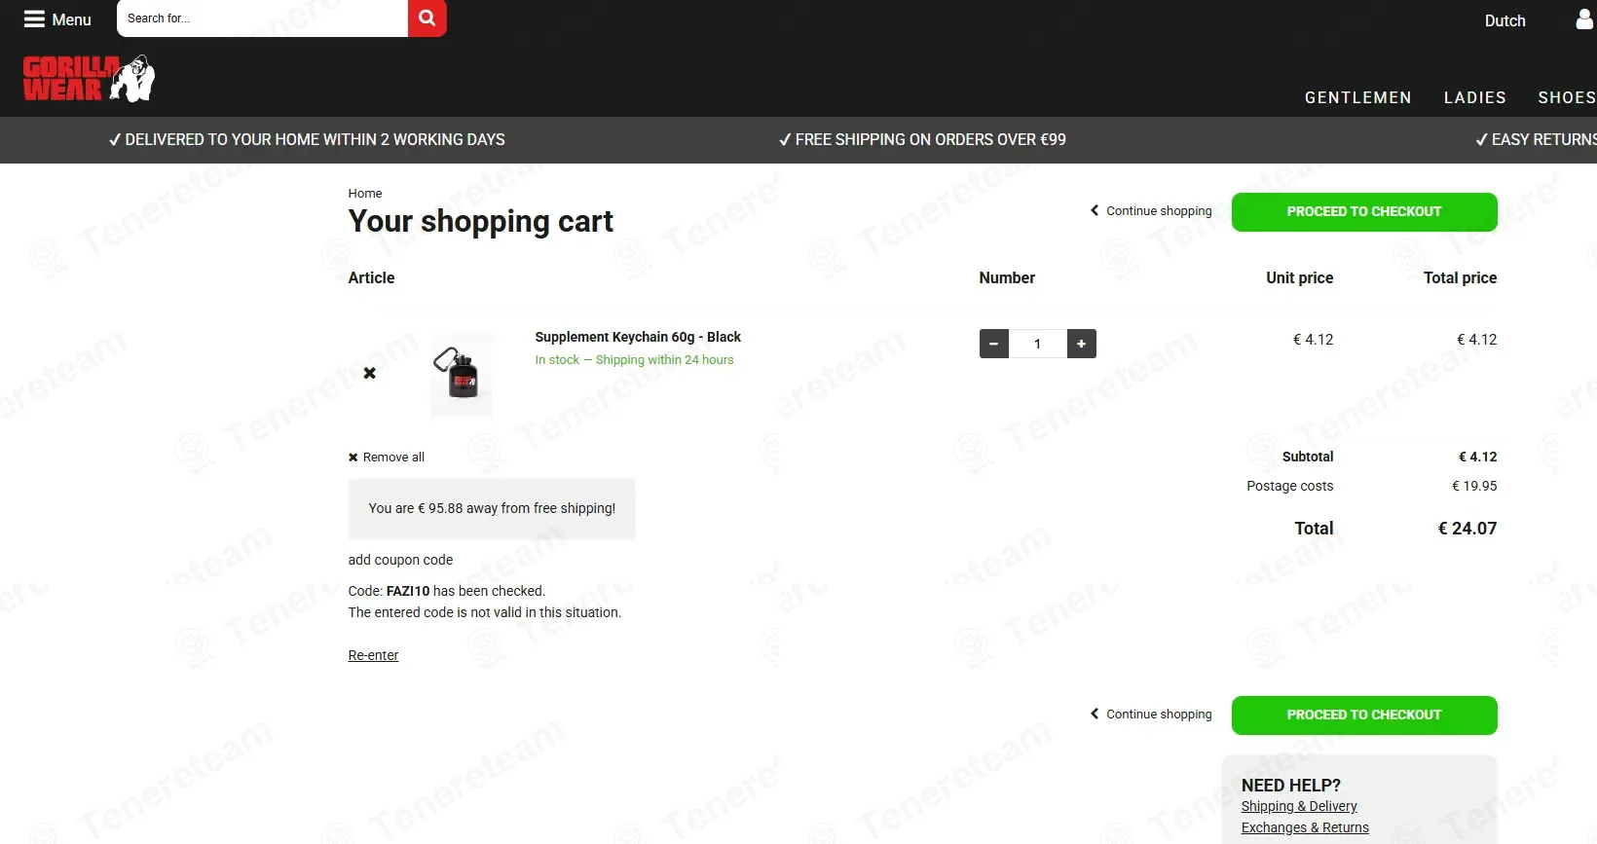This screenshot has width=1597, height=844.
Task: Select 'In stock — Shipping within 24 hours' text
Action: tap(634, 360)
